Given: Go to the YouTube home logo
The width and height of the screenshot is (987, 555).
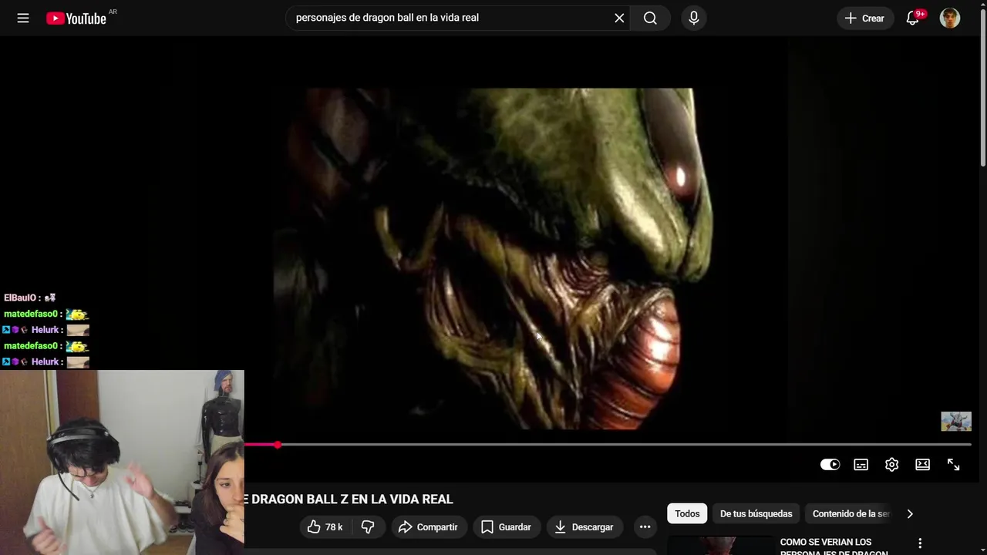Looking at the screenshot, I should point(76,18).
